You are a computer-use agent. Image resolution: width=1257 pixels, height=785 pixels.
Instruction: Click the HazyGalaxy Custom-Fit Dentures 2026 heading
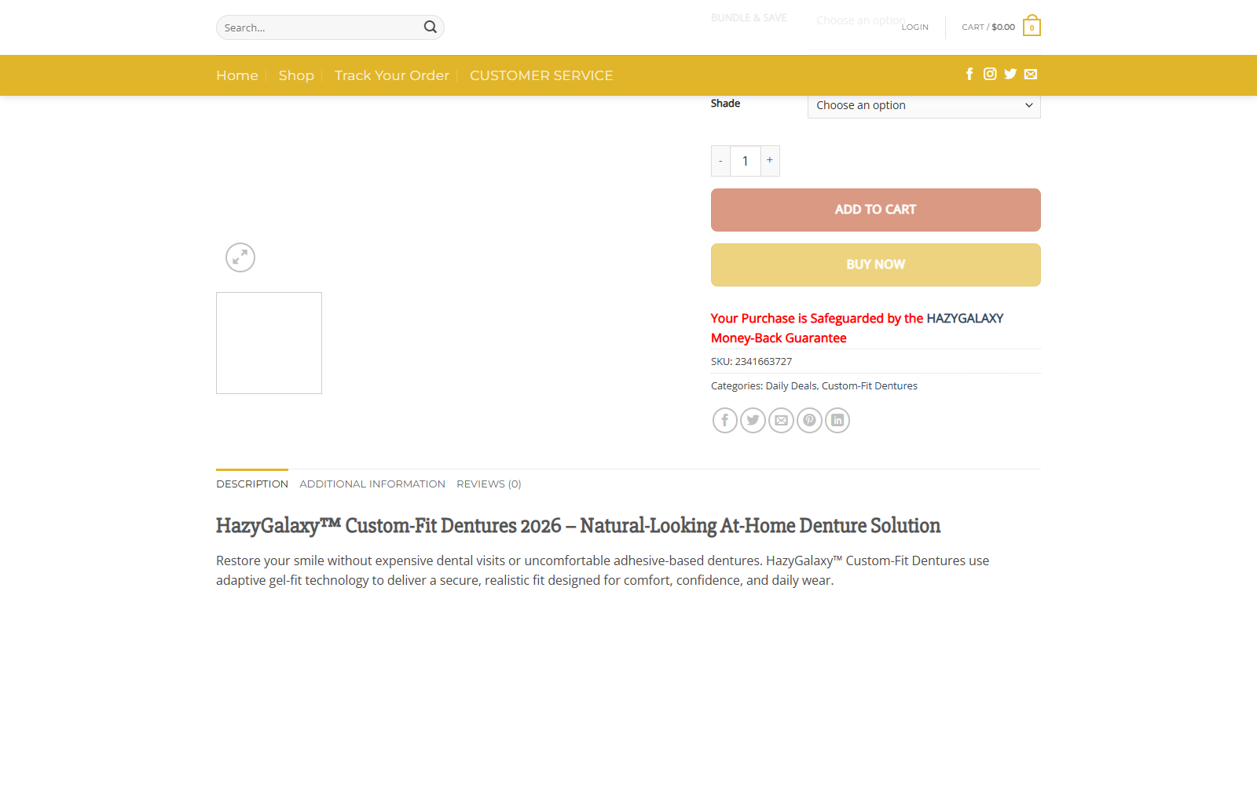[578, 525]
